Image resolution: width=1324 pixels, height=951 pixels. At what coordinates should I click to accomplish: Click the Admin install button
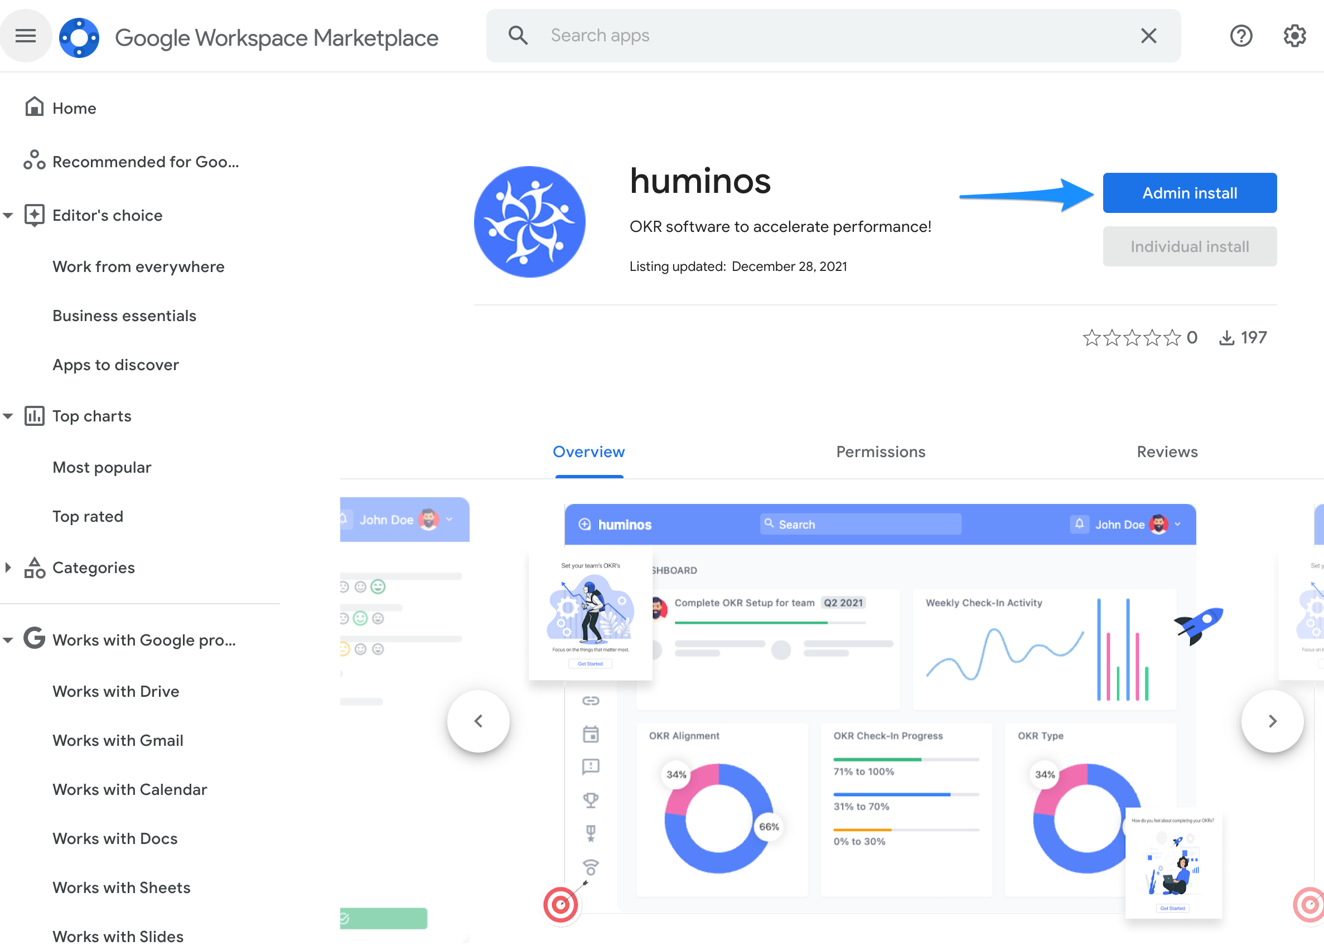(x=1189, y=192)
